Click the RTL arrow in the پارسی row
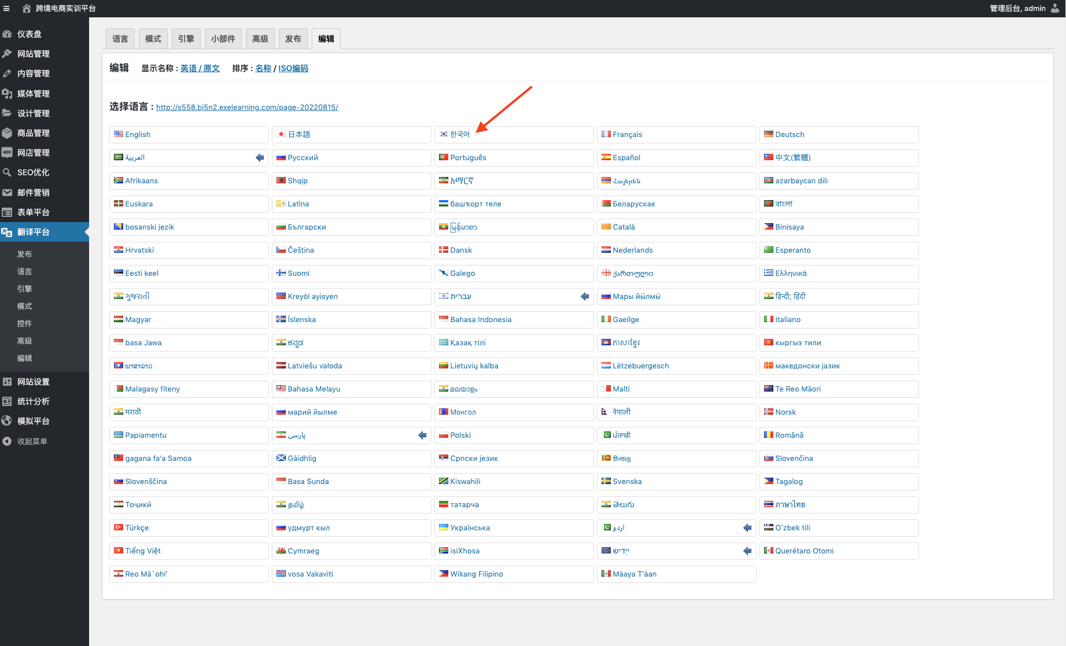This screenshot has height=646, width=1066. [x=422, y=435]
